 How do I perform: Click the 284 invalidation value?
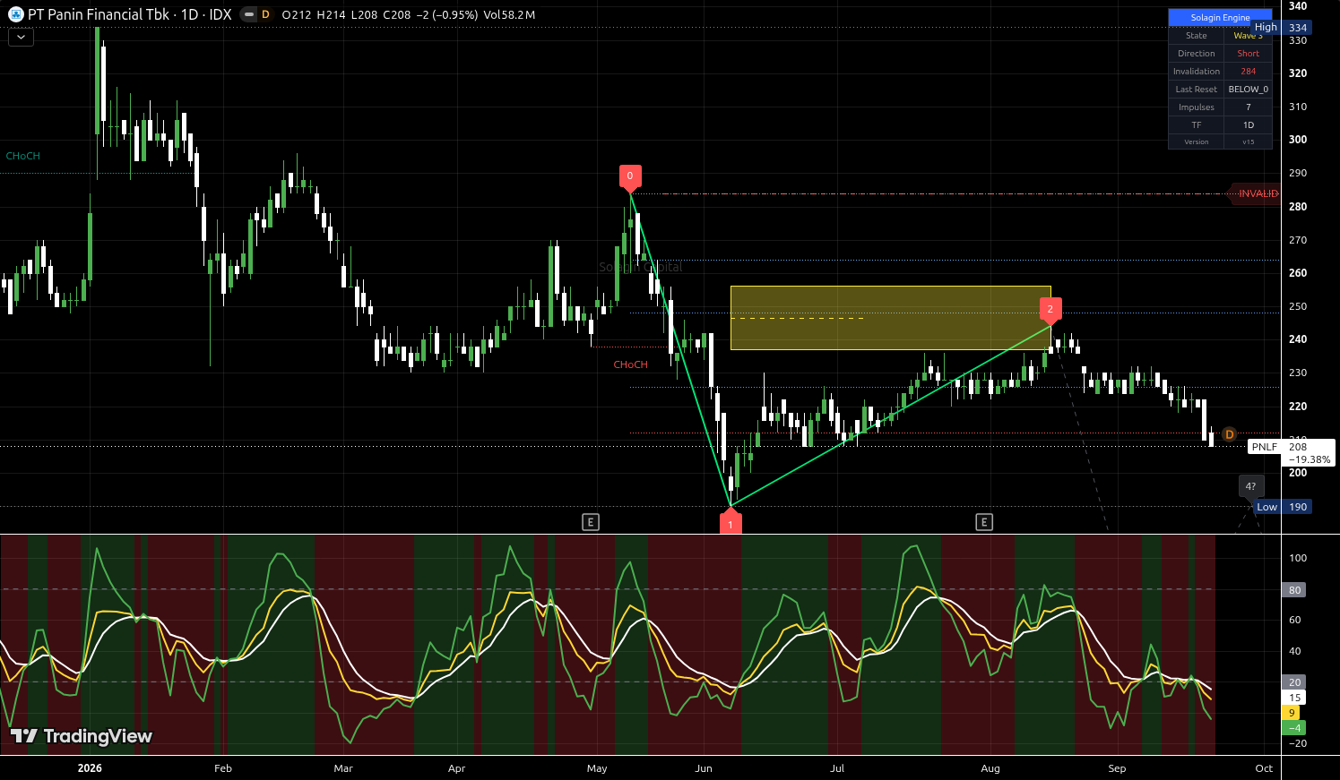click(1248, 72)
